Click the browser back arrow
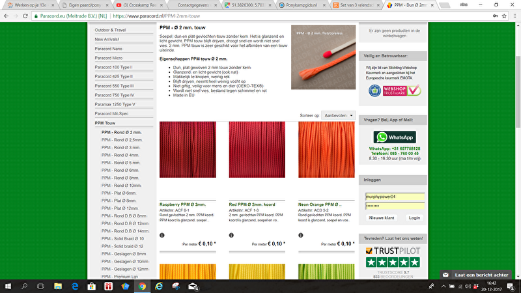The width and height of the screenshot is (521, 293). (x=6, y=16)
